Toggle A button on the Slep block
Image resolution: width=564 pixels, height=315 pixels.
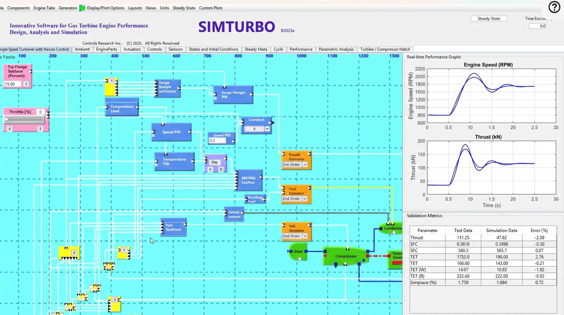210,169
